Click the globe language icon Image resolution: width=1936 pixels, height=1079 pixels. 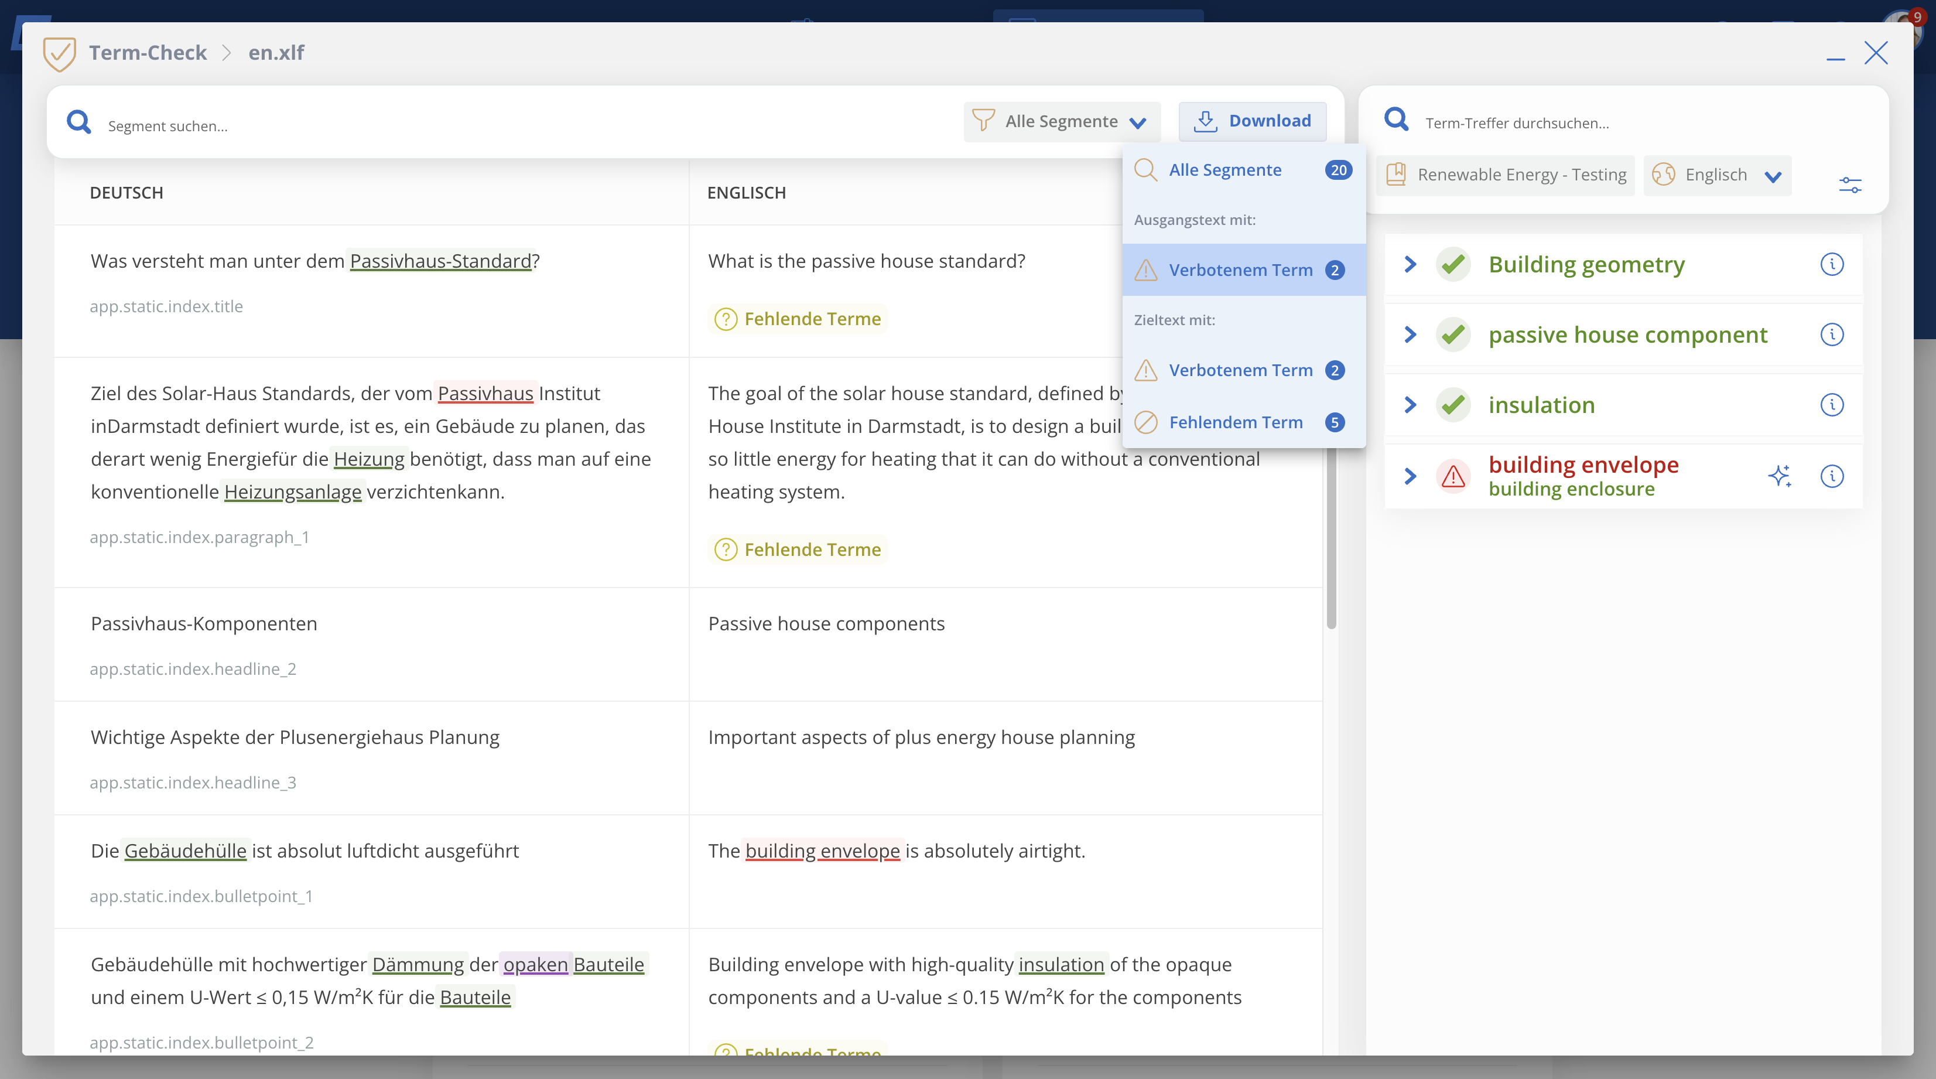[1663, 175]
